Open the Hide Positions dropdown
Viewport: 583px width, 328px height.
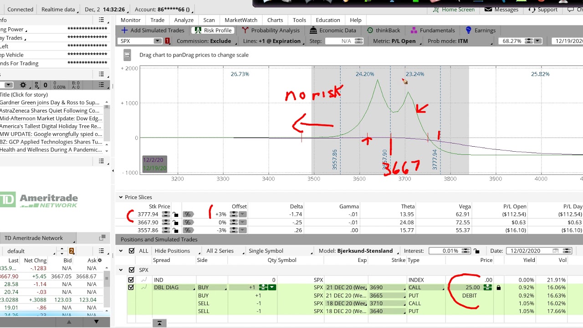[x=177, y=251]
